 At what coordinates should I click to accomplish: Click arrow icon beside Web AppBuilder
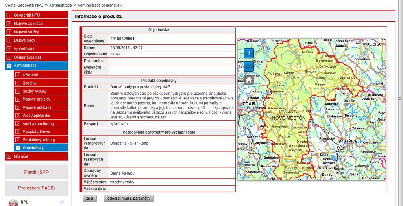coord(18,116)
